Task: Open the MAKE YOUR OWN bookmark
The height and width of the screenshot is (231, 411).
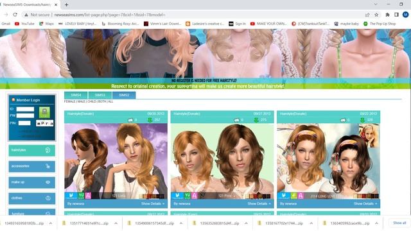Action: click(x=268, y=24)
